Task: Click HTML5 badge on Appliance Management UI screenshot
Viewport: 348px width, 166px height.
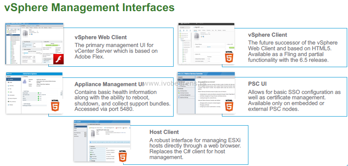Action: pos(55,105)
